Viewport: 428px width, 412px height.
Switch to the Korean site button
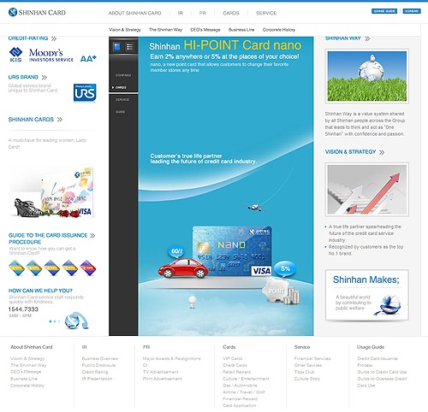click(412, 11)
